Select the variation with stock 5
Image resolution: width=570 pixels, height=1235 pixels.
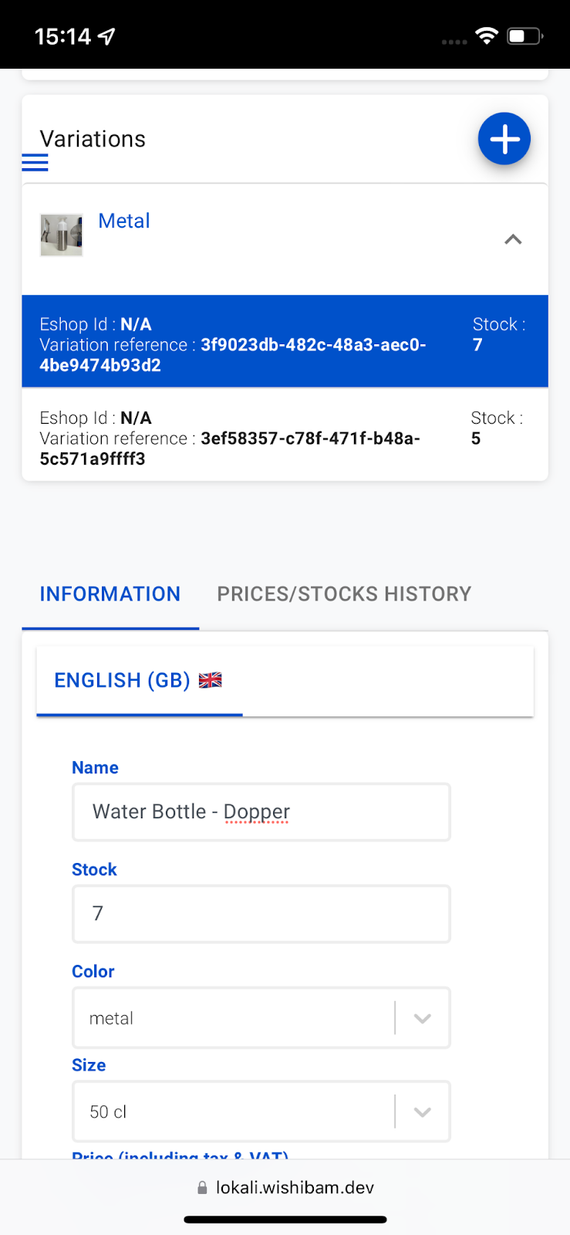(285, 435)
